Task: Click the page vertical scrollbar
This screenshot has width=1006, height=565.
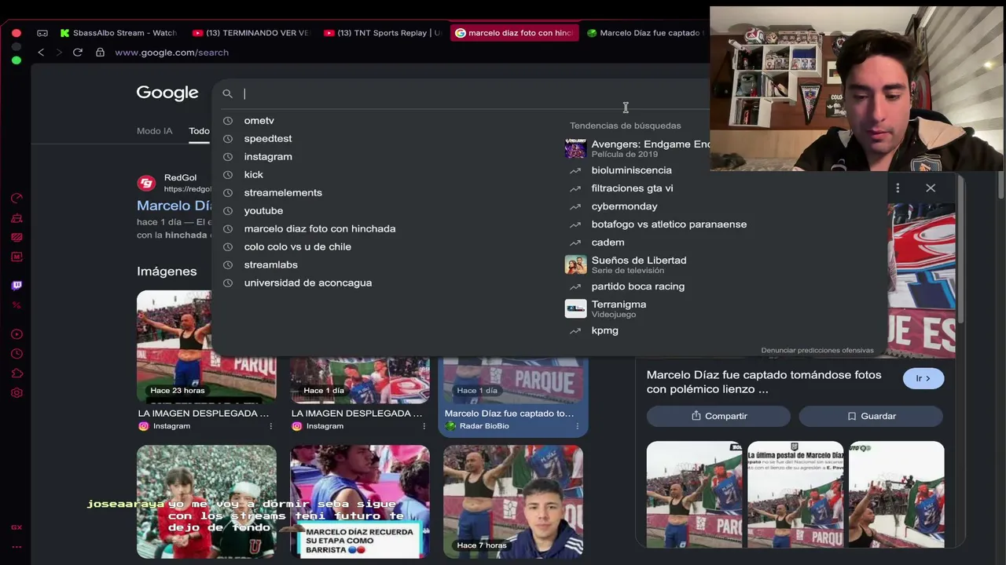Action: coord(1000,187)
